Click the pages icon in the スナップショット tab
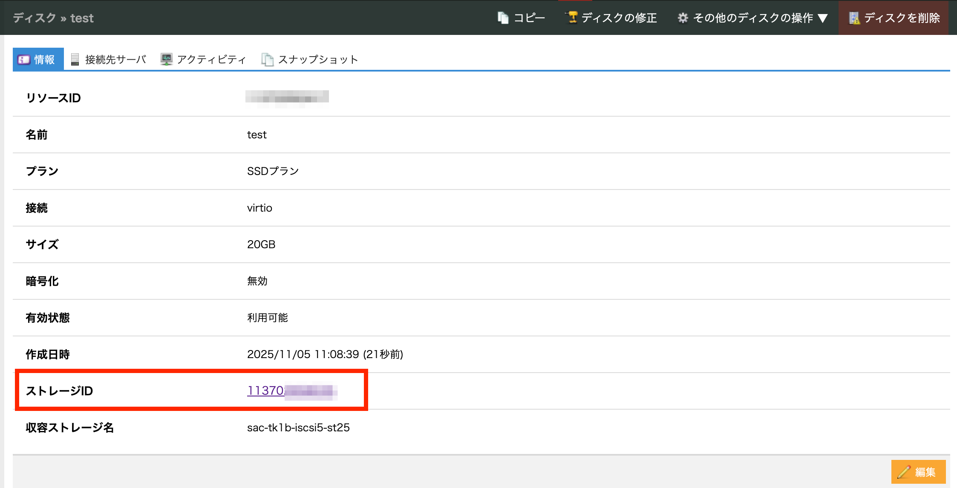The width and height of the screenshot is (957, 488). (267, 60)
